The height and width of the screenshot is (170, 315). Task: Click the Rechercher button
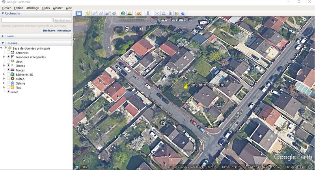coord(62,20)
